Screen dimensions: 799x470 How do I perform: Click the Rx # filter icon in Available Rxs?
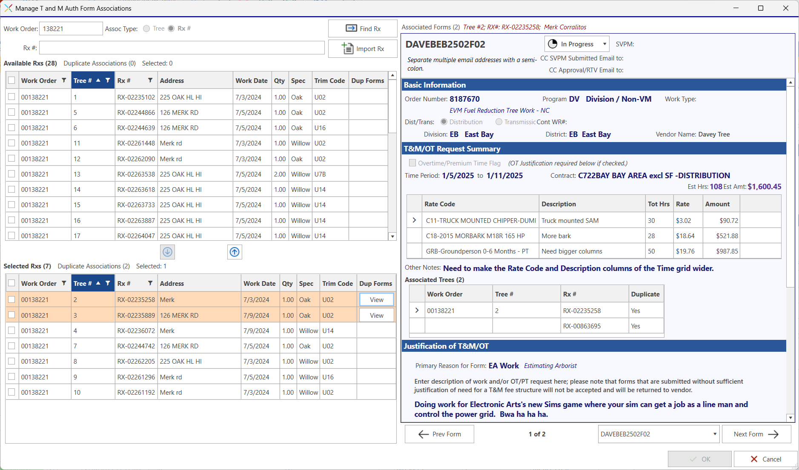pyautogui.click(x=150, y=80)
